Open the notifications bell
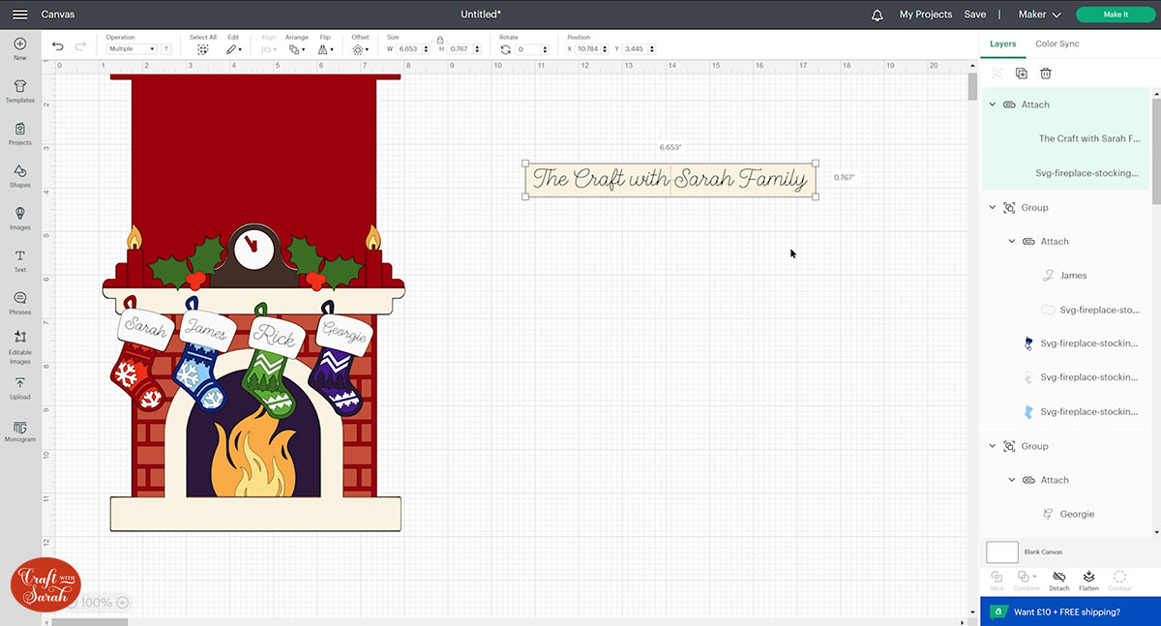Viewport: 1161px width, 626px height. coord(878,15)
